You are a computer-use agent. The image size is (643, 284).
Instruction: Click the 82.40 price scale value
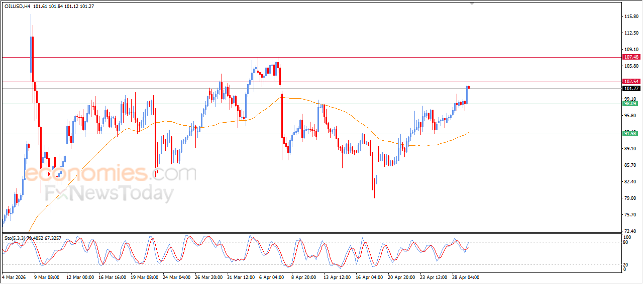coord(630,182)
